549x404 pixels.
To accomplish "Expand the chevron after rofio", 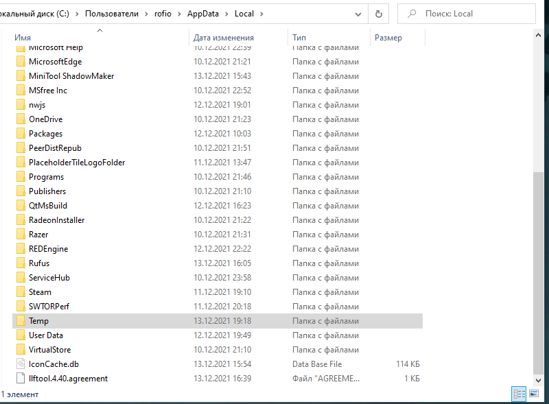I will (179, 14).
